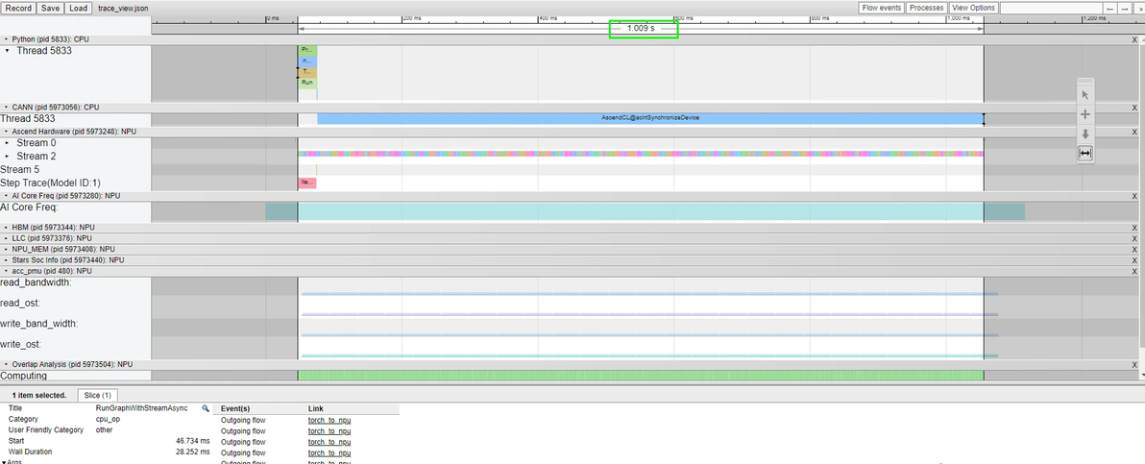
Task: Select the AscendCL@aclrtSynchronizeDevice slice
Action: pyautogui.click(x=650, y=118)
